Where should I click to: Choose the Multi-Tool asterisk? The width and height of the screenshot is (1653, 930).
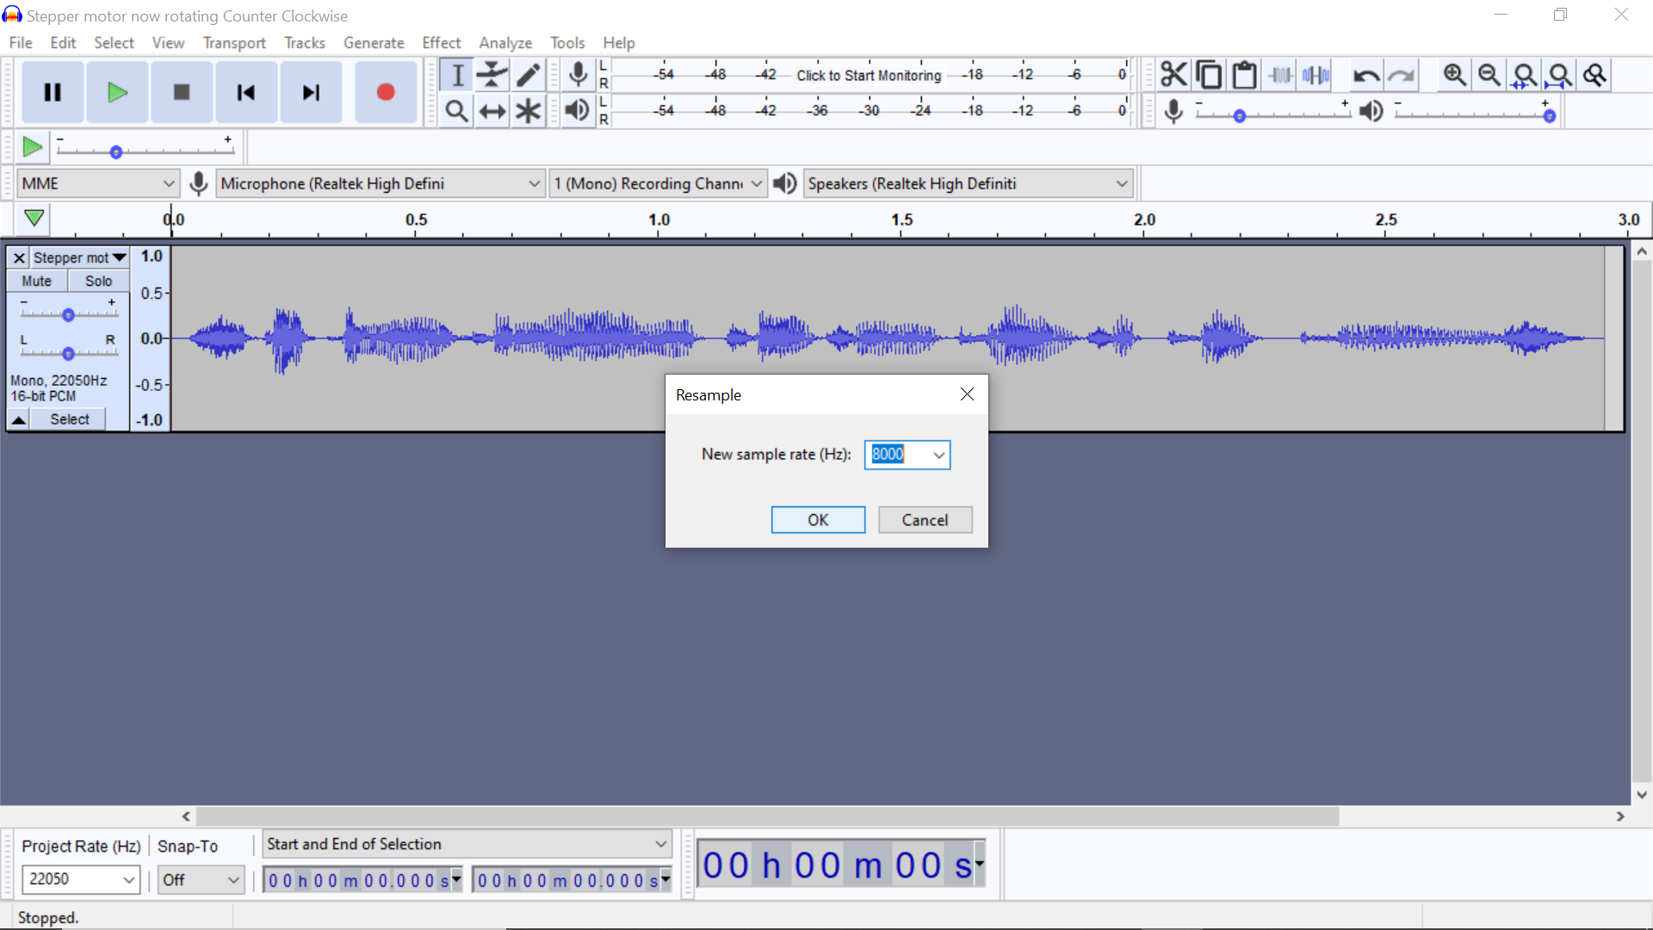[528, 111]
